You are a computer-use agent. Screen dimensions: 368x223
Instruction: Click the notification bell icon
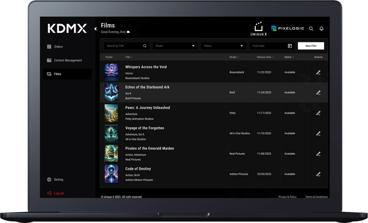click(321, 29)
